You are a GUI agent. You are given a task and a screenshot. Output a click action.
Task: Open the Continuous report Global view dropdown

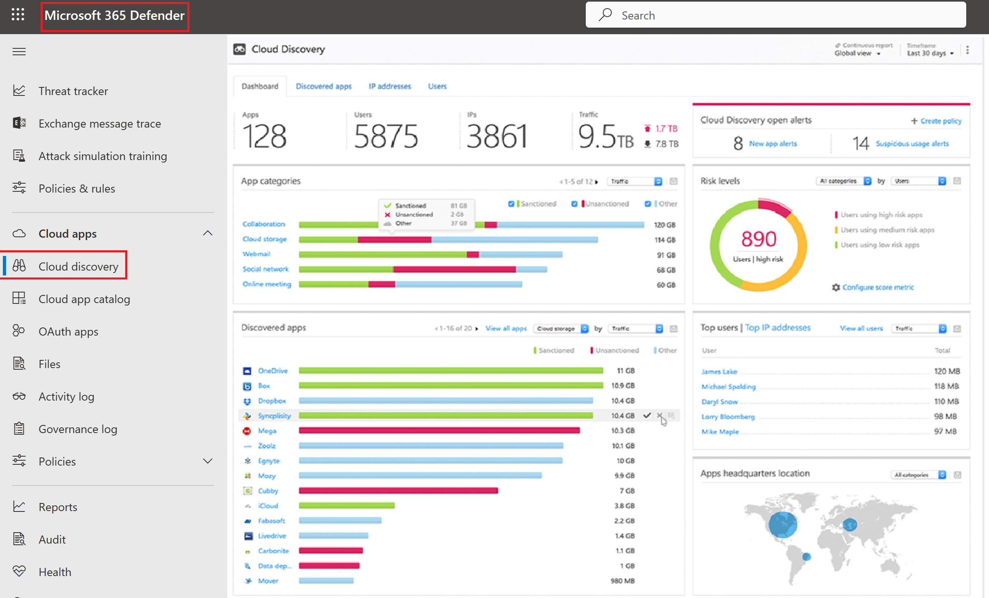pyautogui.click(x=857, y=53)
